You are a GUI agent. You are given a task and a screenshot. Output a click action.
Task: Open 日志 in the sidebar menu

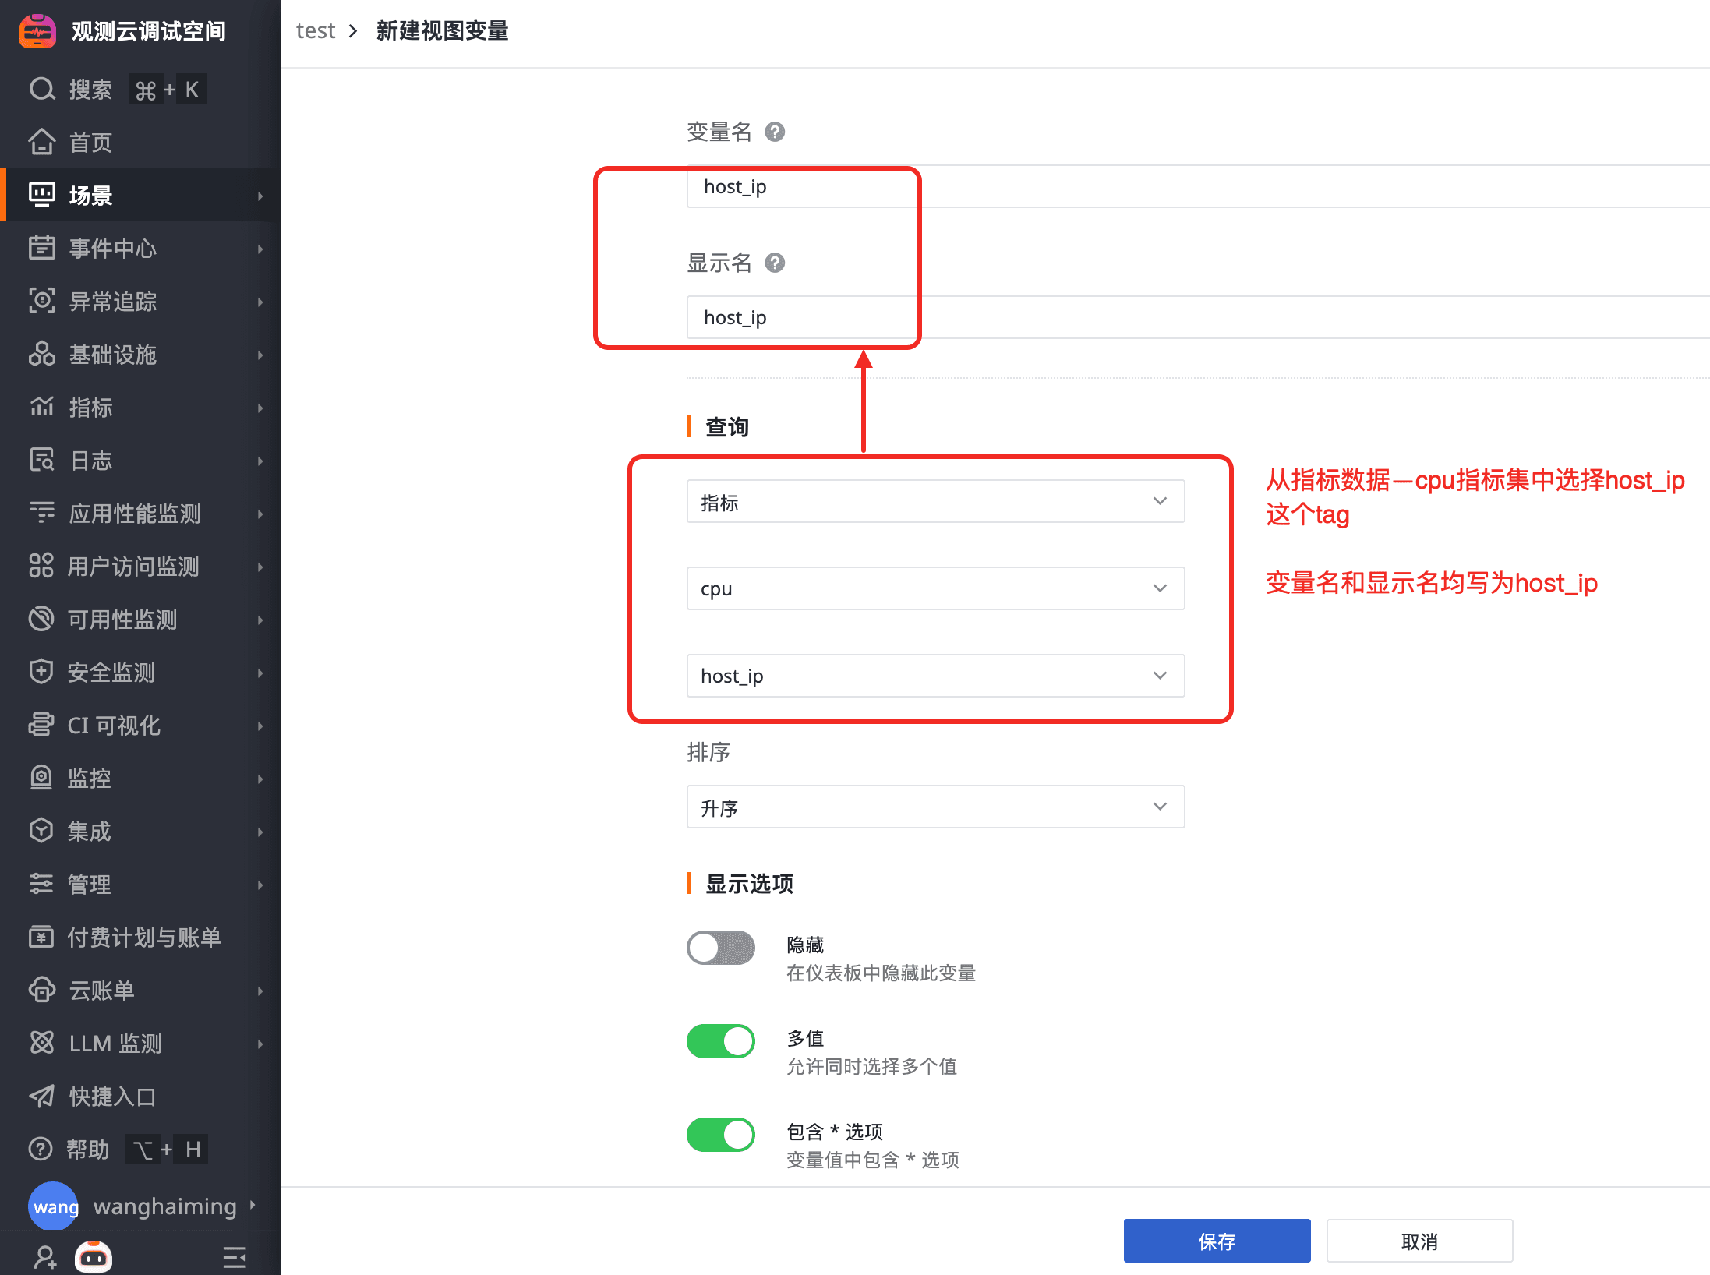pyautogui.click(x=91, y=461)
